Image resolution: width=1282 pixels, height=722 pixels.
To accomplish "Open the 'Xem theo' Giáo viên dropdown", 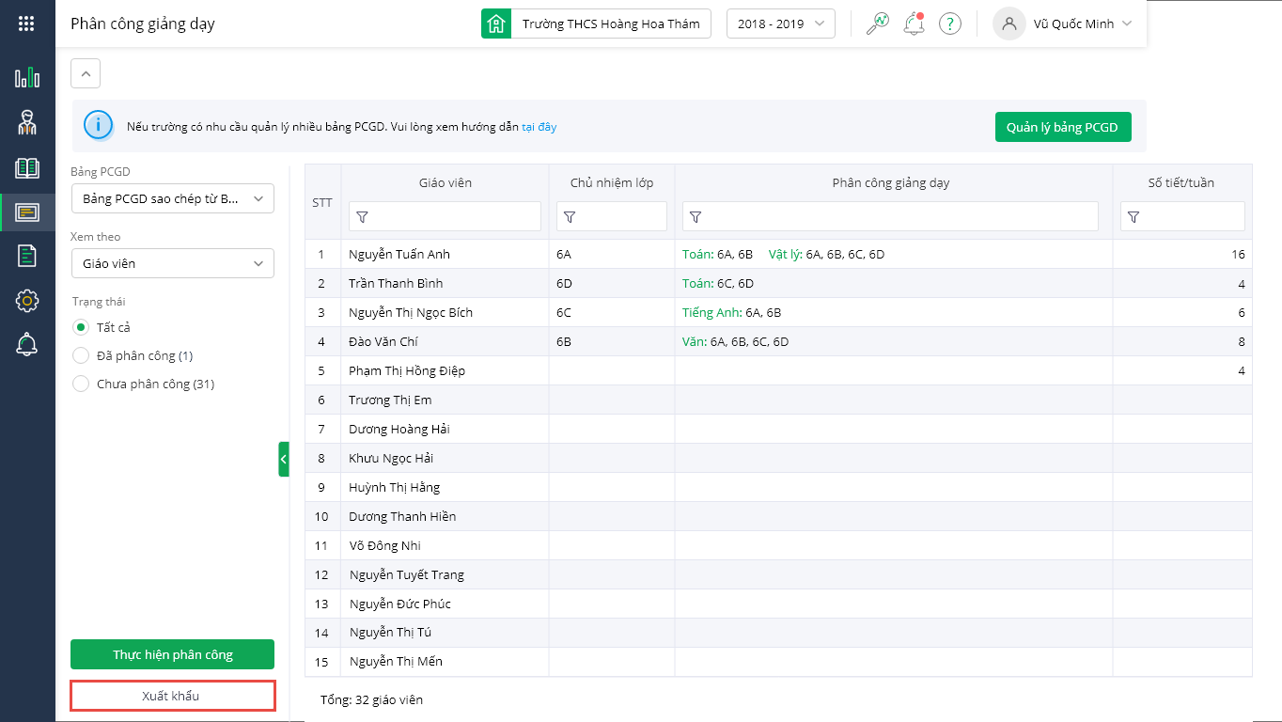I will click(172, 263).
